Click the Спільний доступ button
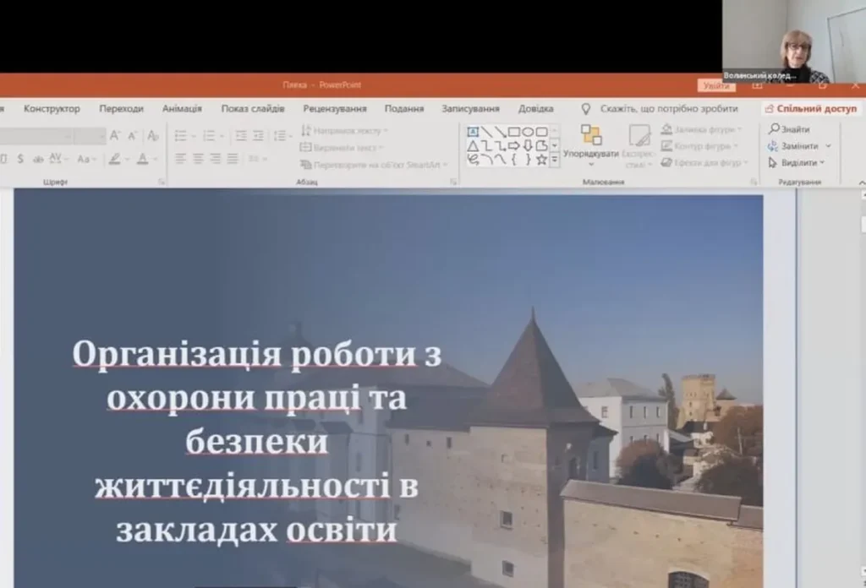The image size is (866, 588). point(810,108)
